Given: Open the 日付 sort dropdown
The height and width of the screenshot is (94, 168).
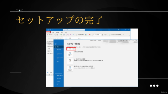Looking at the screenshot, I should 79,38.
